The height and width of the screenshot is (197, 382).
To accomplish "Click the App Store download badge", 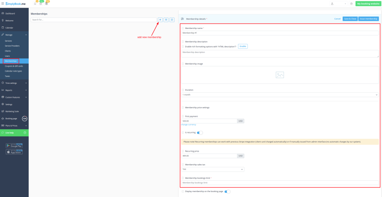I will 14,152.
